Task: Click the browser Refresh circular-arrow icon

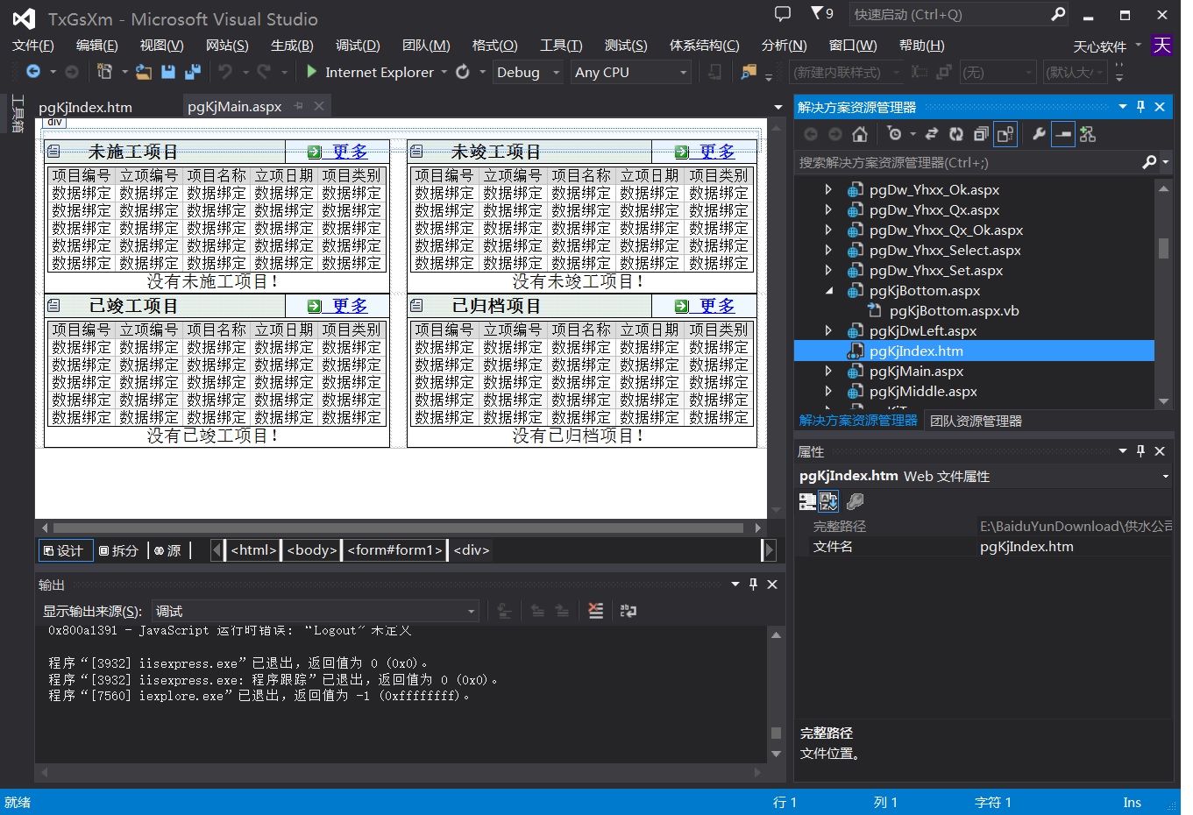Action: [463, 72]
